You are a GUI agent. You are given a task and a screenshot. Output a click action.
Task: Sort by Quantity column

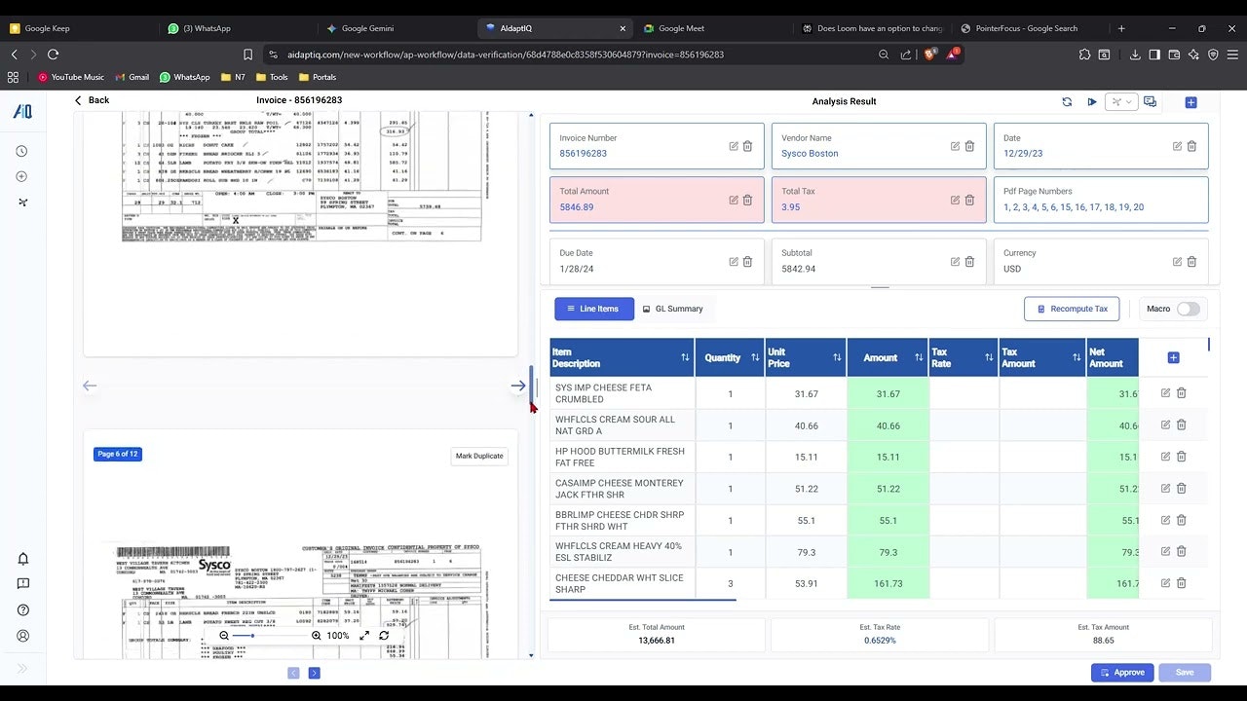[x=755, y=357]
